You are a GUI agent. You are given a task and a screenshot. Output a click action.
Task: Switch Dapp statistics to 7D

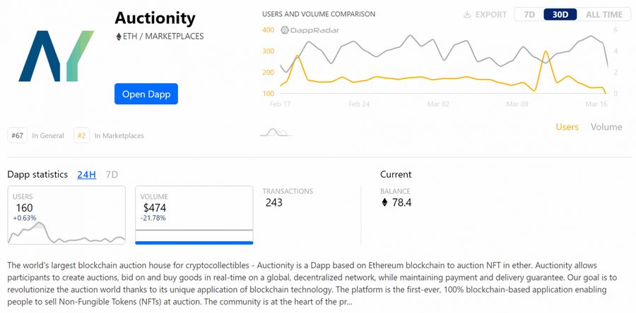(112, 175)
